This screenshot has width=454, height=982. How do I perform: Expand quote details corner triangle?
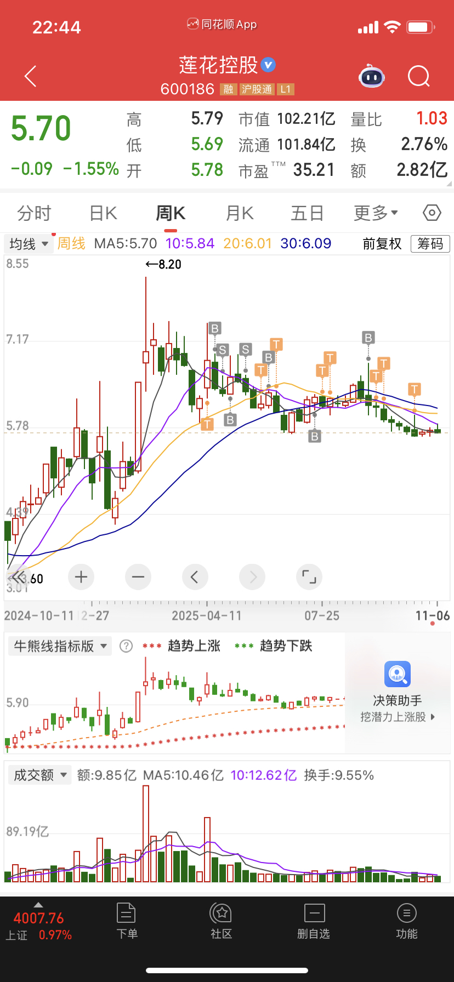(450, 185)
